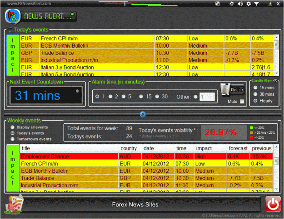The image size is (284, 219).
Task: Select Italian 3-y Bond Auction row
Action: (147, 67)
